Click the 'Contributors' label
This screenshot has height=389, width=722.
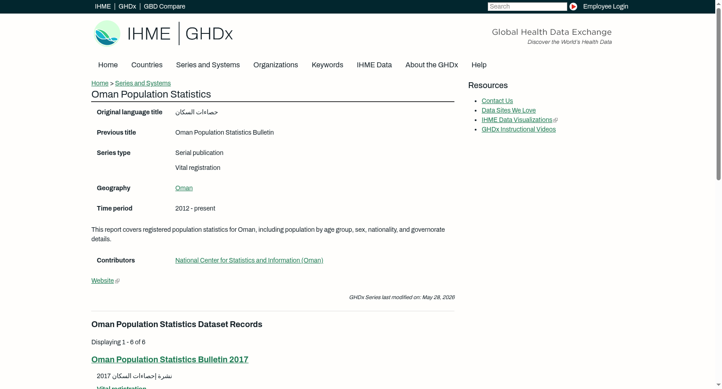[116, 260]
